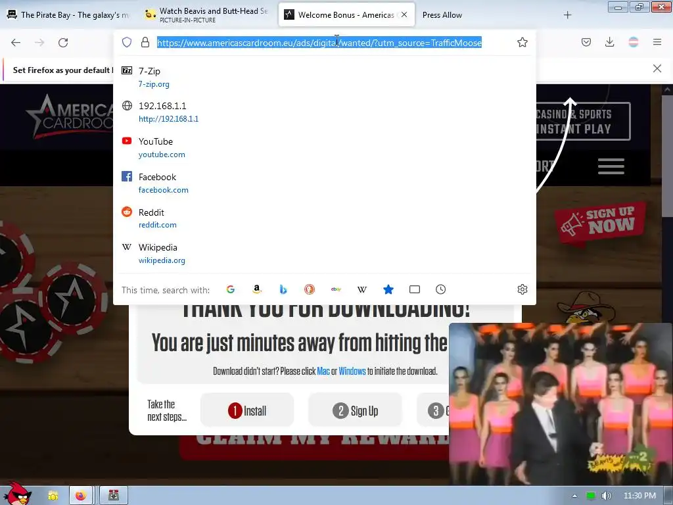Click the Mac download link
The image size is (673, 505).
pos(323,371)
